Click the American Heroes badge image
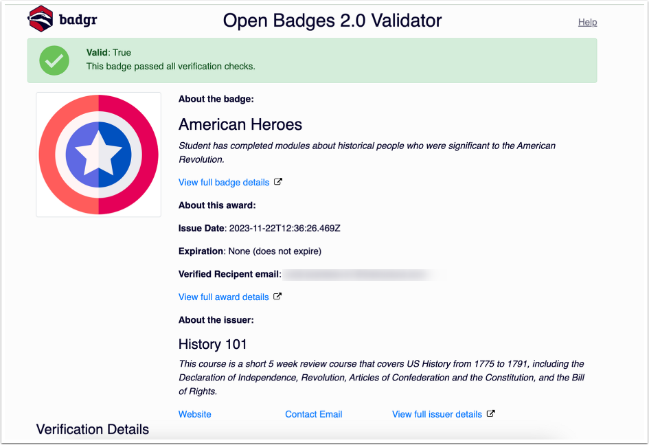 tap(98, 154)
